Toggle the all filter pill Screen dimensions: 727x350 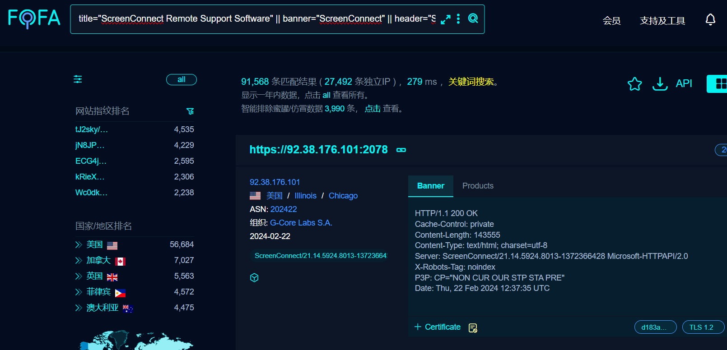[182, 79]
